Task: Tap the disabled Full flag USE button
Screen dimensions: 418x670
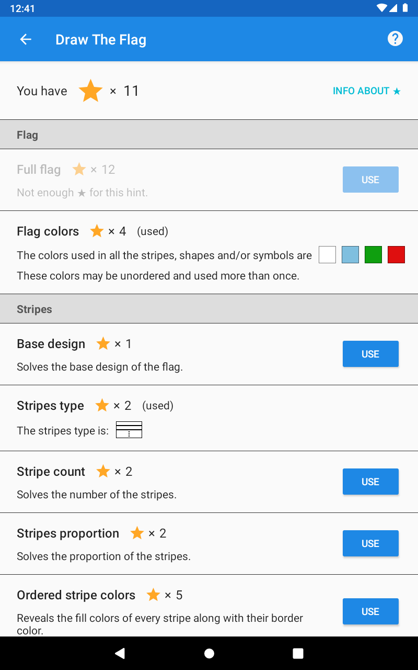Action: click(x=370, y=180)
